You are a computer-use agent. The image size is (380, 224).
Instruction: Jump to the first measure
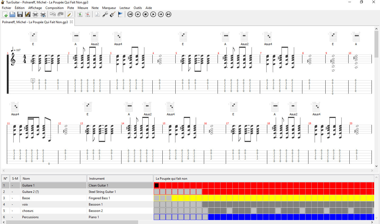(x=130, y=14)
